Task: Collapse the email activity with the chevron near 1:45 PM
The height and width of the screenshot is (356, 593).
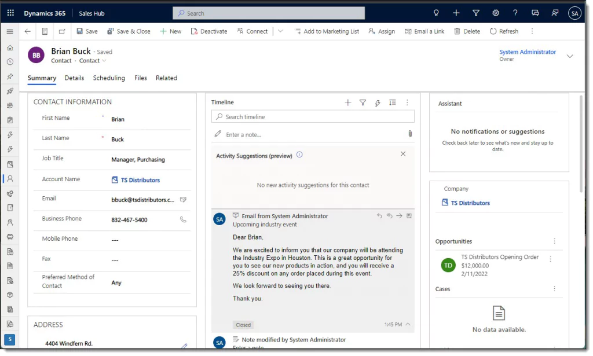Action: pyautogui.click(x=408, y=324)
